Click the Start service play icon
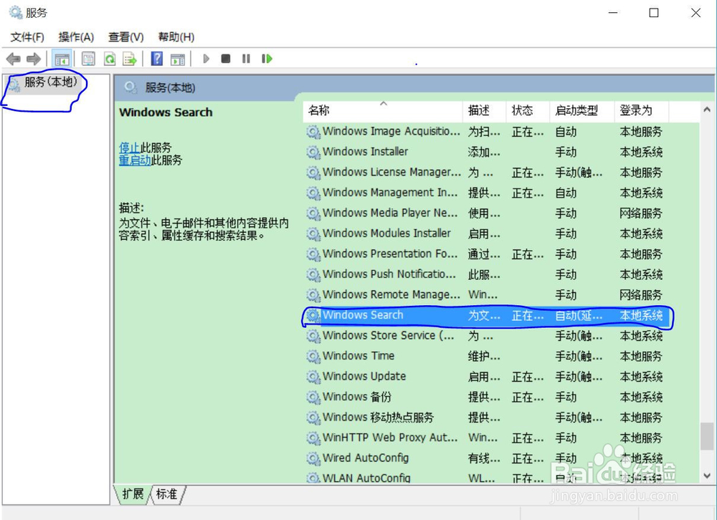This screenshot has height=520, width=717. (206, 59)
